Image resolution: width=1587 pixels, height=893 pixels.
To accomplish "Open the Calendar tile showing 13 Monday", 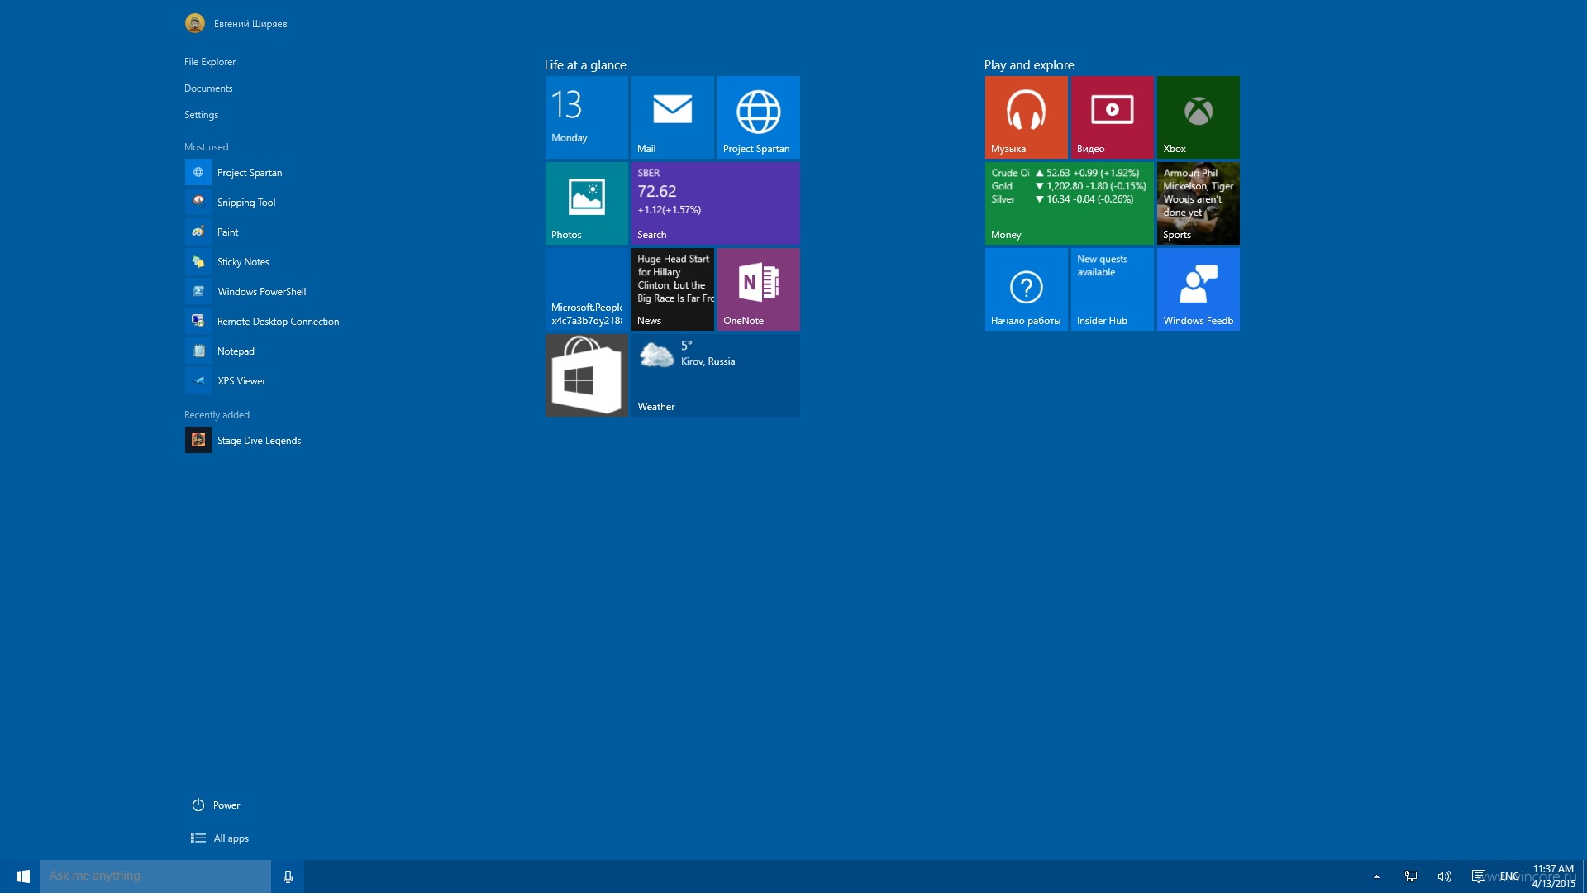I will [586, 117].
